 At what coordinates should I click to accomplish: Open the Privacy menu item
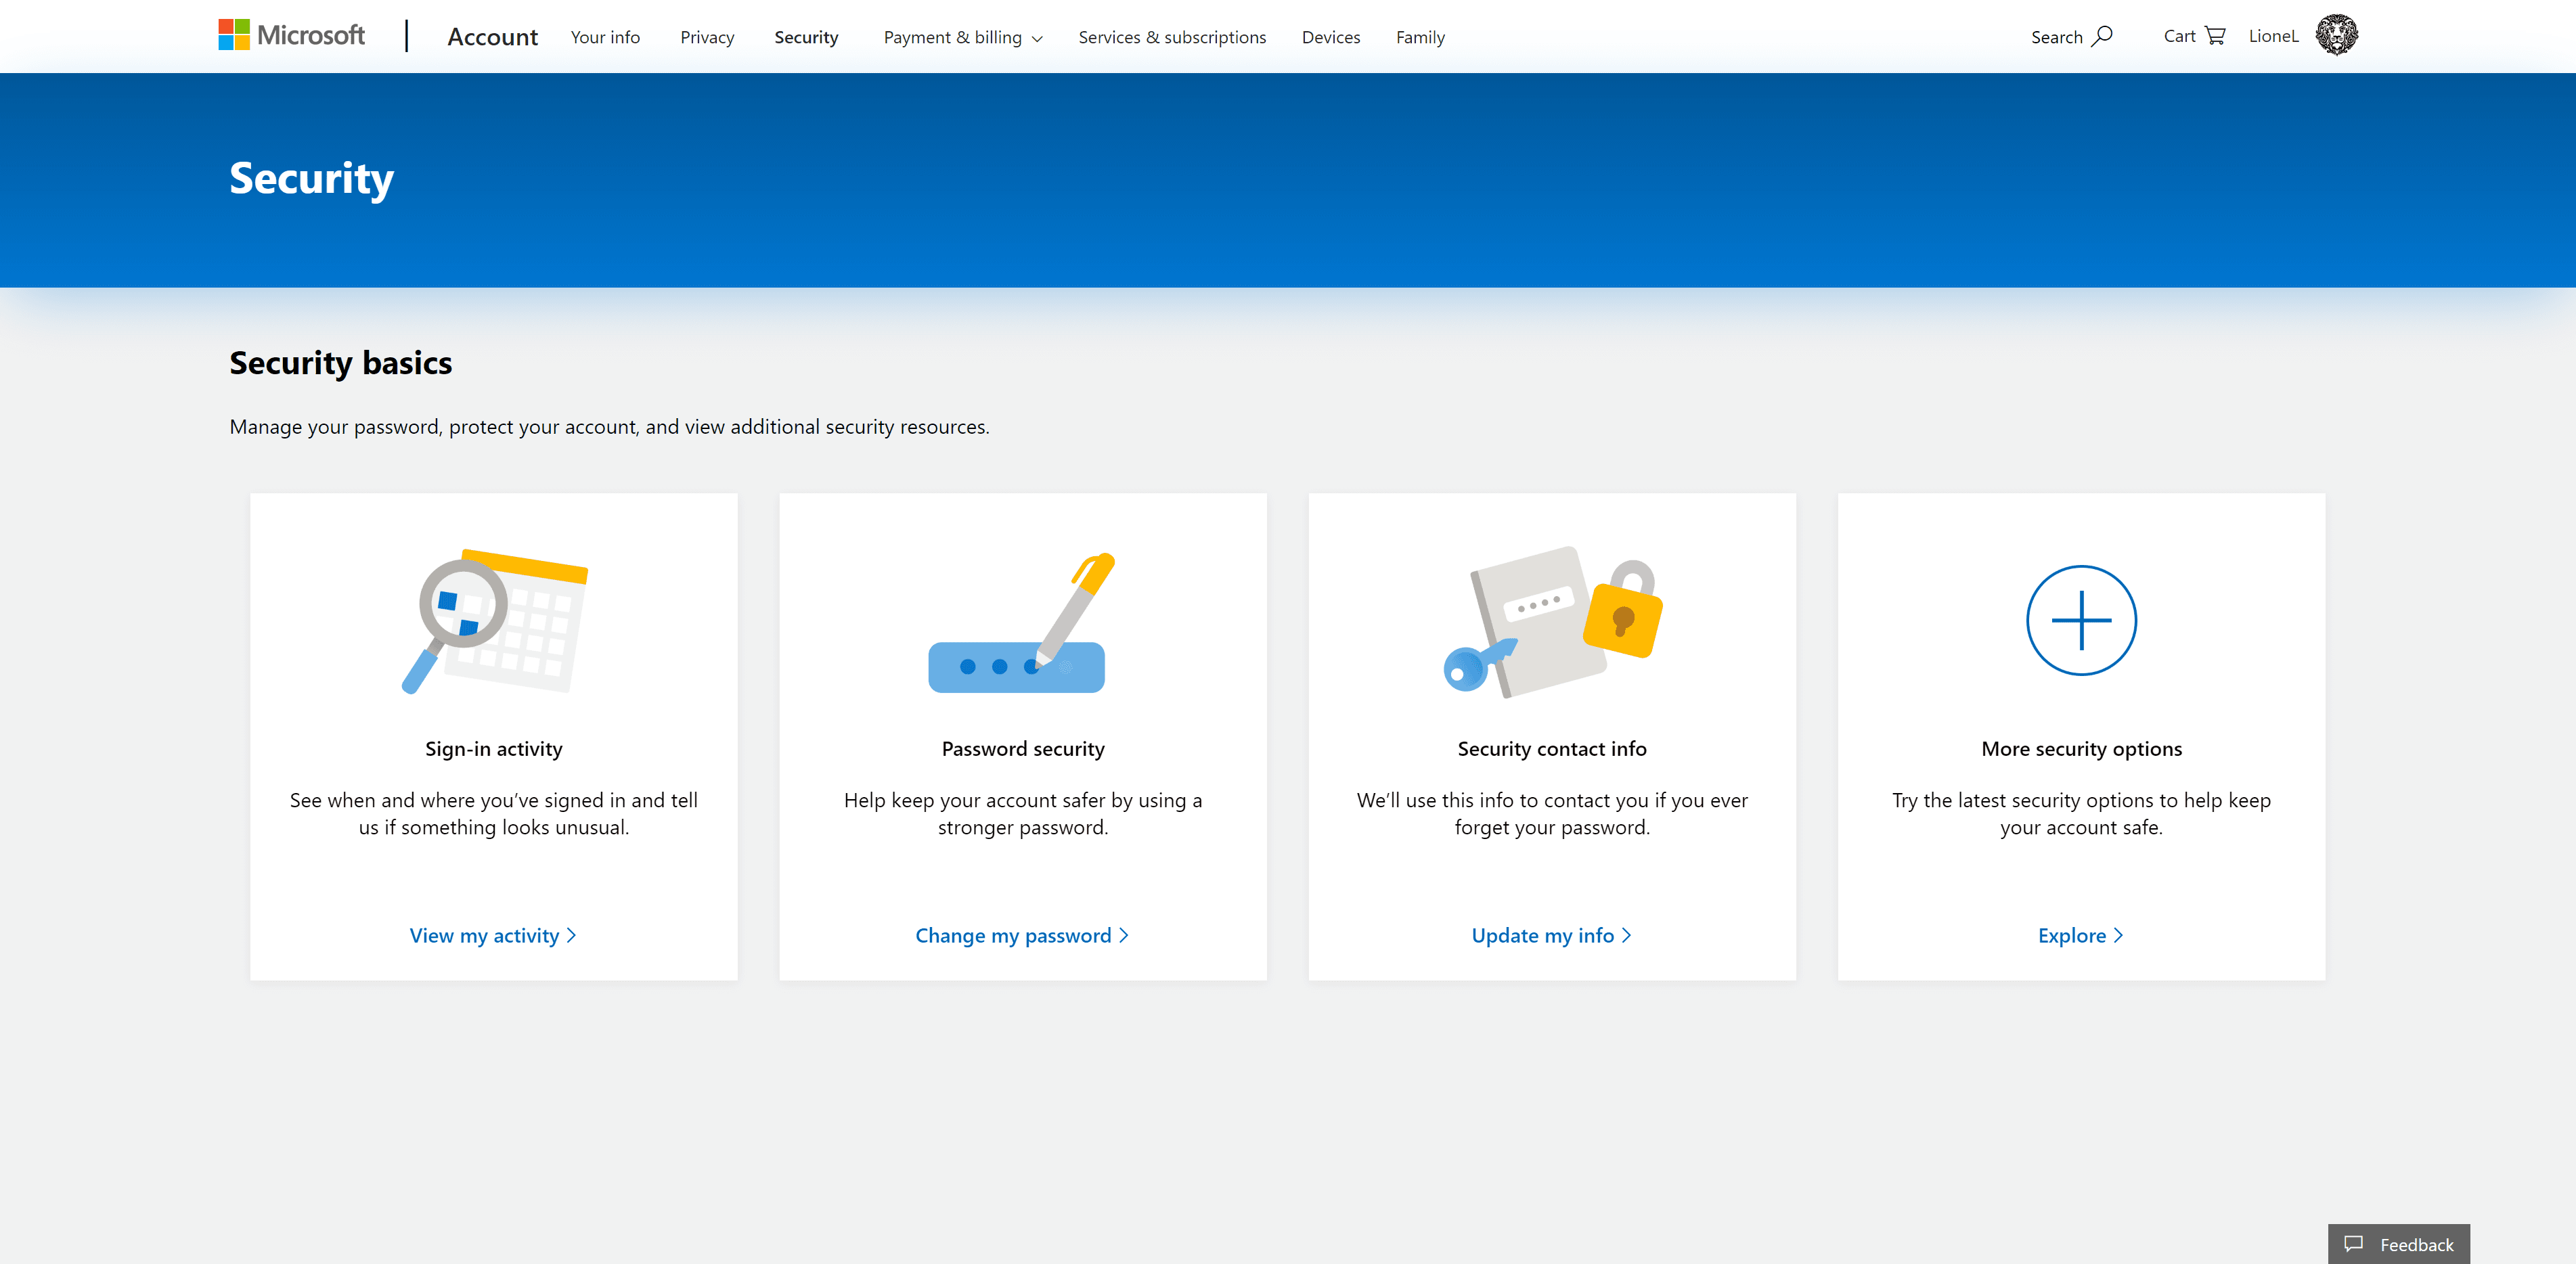(707, 36)
